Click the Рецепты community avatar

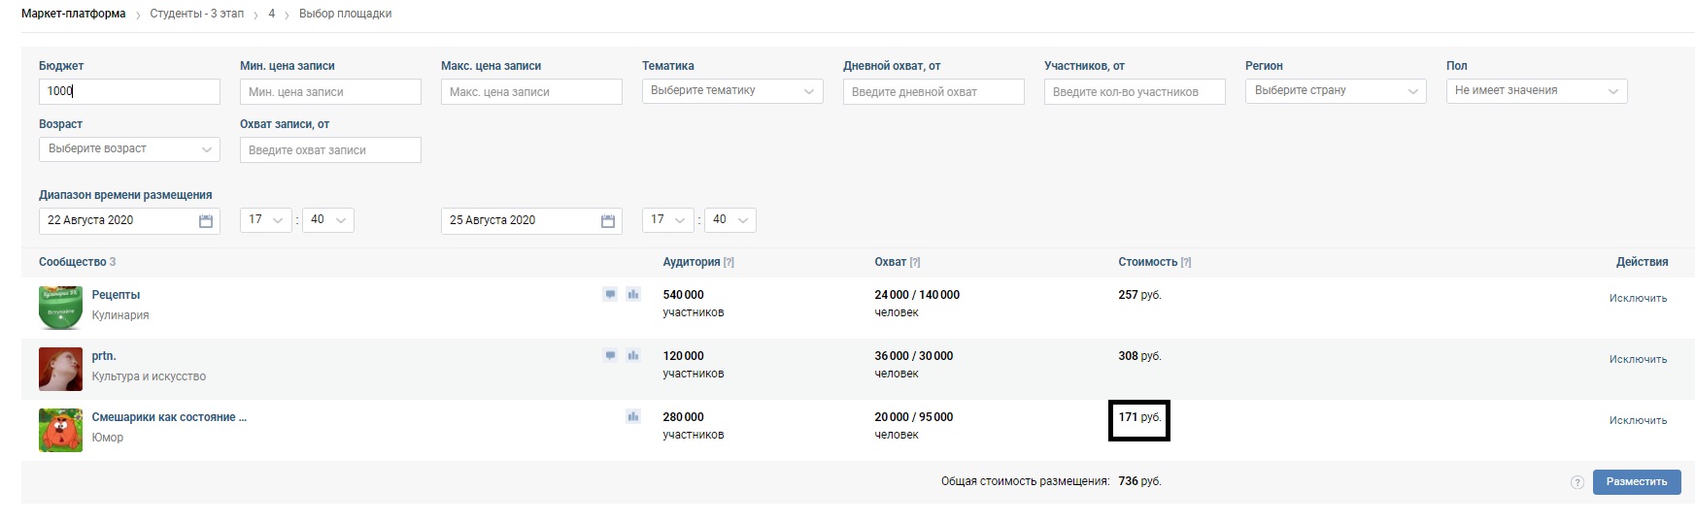tap(60, 308)
